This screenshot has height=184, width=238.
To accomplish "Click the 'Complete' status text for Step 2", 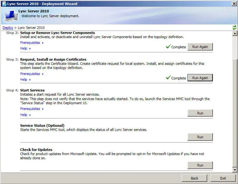I will 179,47.
